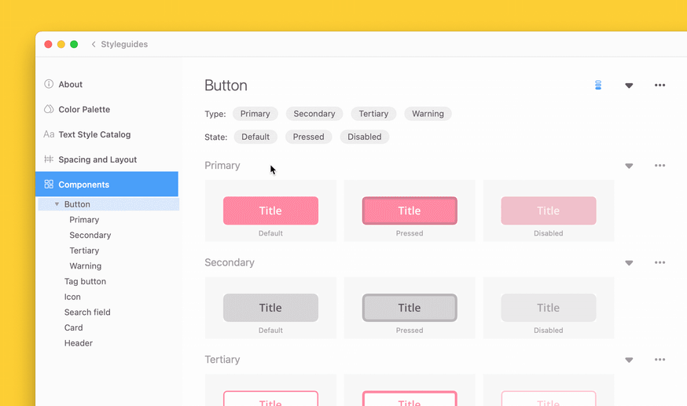Click the Components grid icon
This screenshot has width=687, height=406.
pyautogui.click(x=49, y=185)
